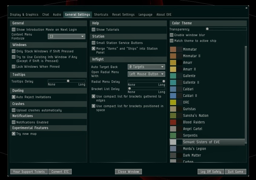Viewport: 256px width, 180px height.
Task: Check Notifications Enabled
Action: click(x=14, y=122)
